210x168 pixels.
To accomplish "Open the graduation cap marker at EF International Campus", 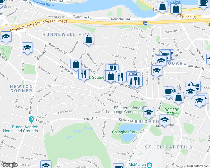I will 149,113.
